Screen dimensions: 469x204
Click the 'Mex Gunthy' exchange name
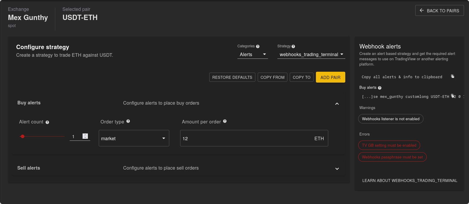click(x=28, y=18)
